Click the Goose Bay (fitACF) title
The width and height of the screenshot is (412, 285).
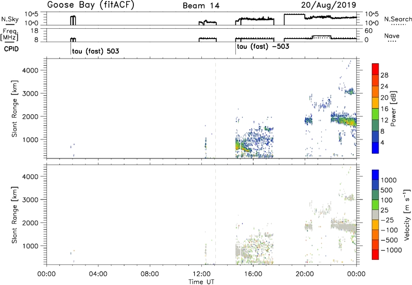point(91,5)
